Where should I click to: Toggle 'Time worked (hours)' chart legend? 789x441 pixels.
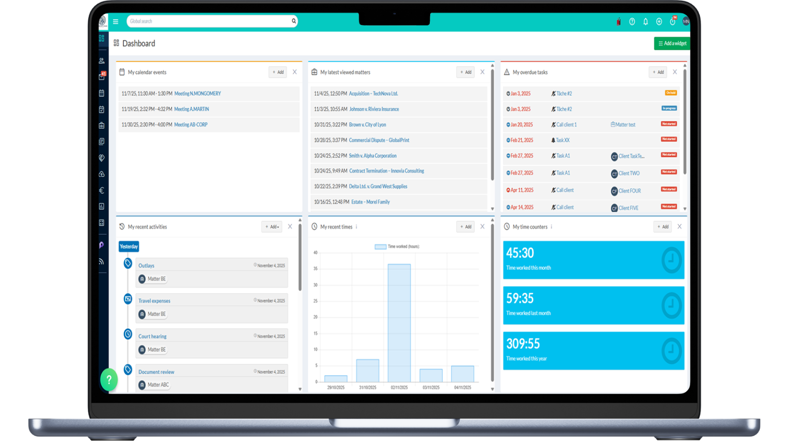(397, 246)
